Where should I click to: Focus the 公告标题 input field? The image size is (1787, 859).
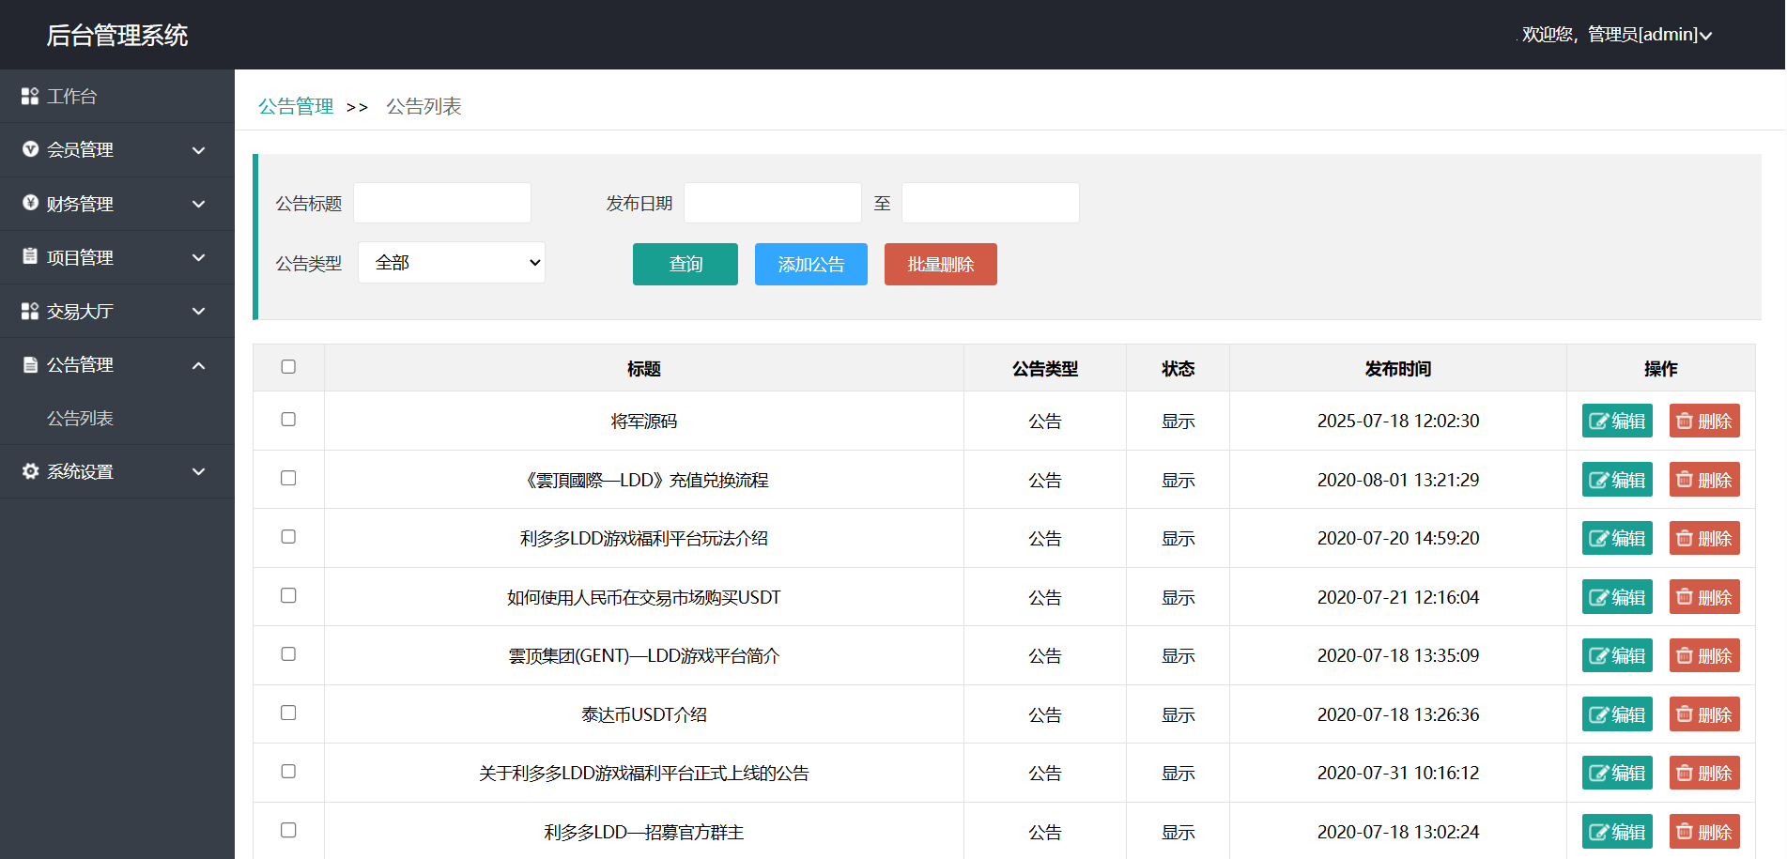pos(442,203)
